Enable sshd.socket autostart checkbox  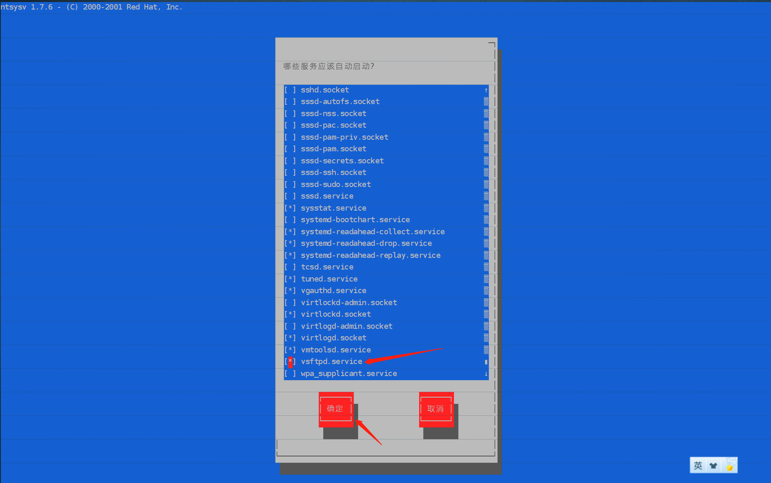[x=290, y=90]
